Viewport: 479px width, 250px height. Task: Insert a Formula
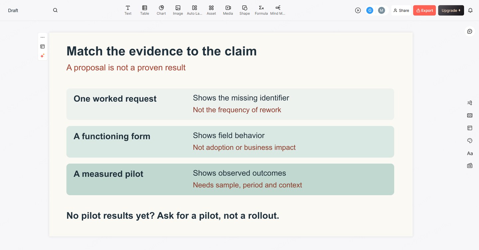[261, 10]
